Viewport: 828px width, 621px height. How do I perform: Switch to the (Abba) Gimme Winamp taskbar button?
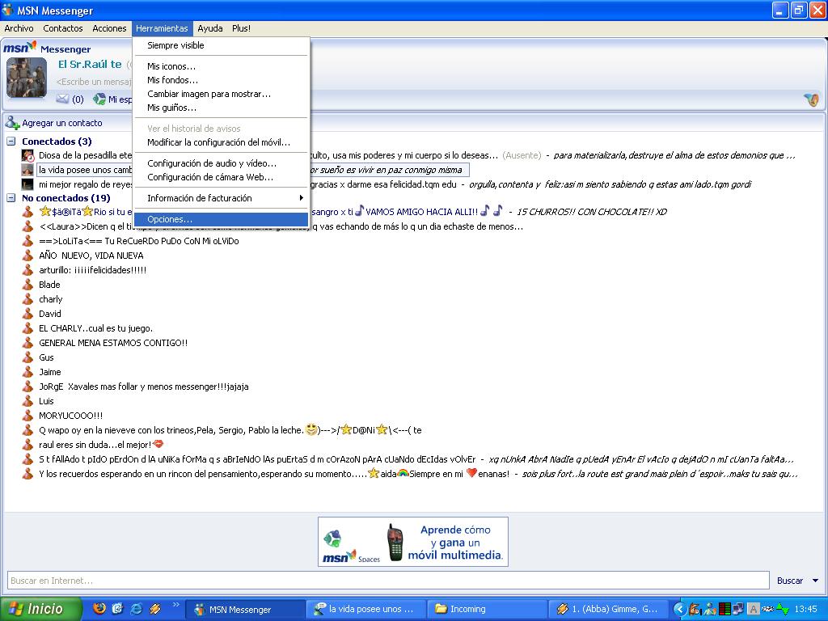click(607, 609)
